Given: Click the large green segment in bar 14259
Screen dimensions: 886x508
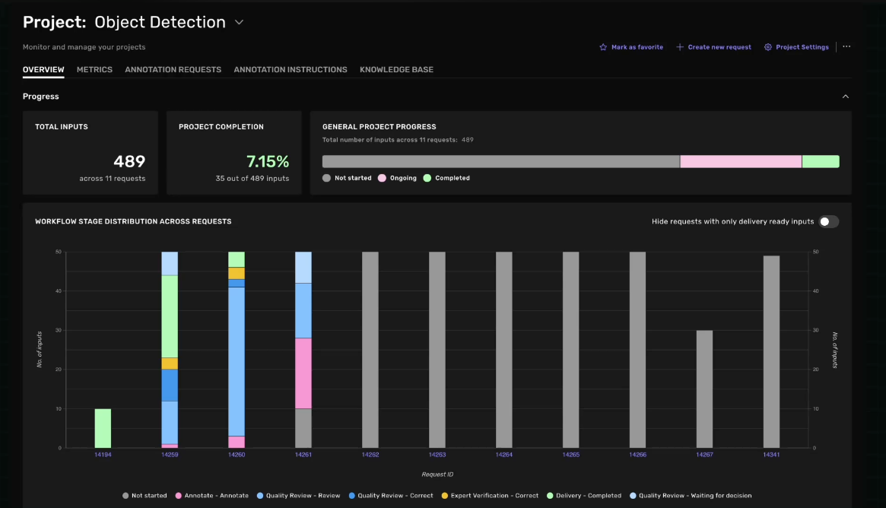Looking at the screenshot, I should [170, 316].
